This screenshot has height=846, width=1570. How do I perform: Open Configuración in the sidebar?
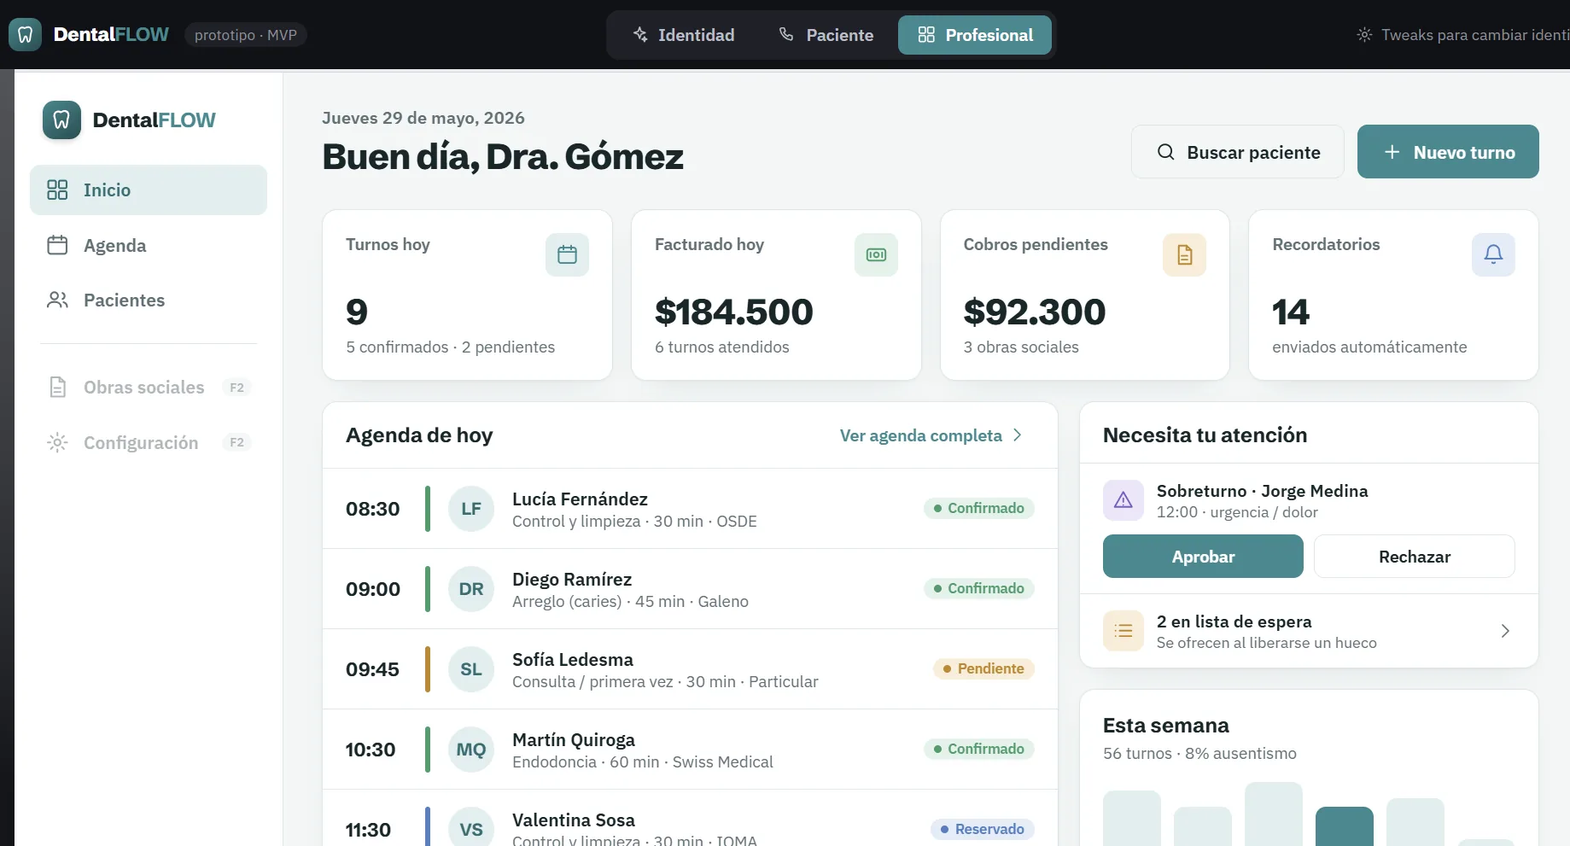(149, 442)
